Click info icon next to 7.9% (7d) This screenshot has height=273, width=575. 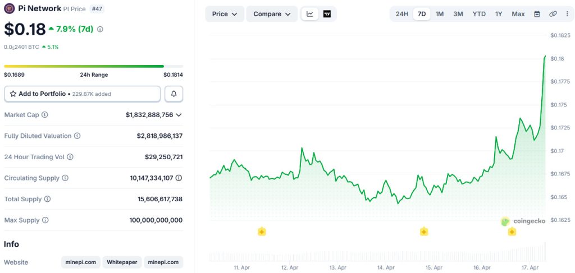coord(100,29)
